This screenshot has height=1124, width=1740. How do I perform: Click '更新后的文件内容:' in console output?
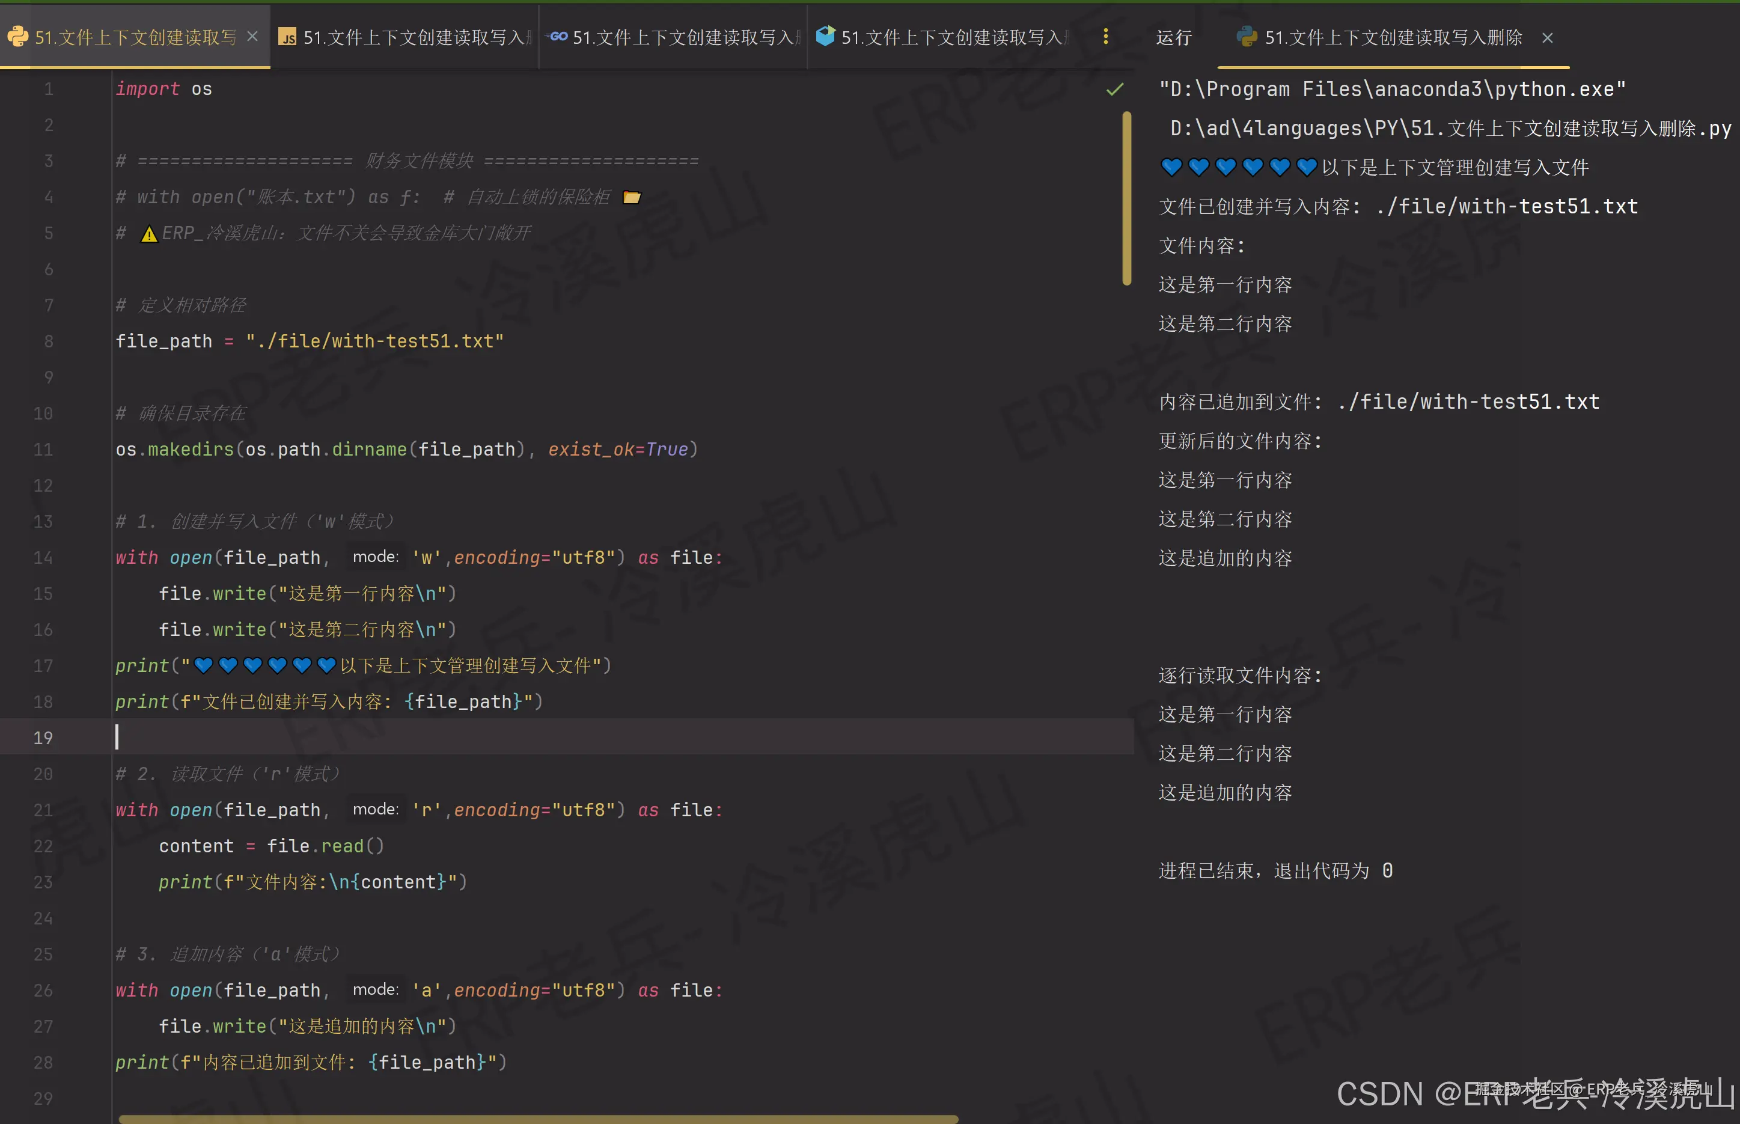[1239, 441]
